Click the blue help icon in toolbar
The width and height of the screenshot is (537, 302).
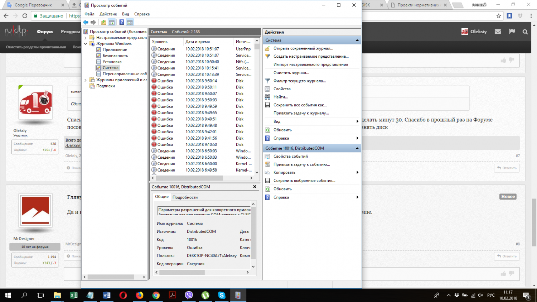pyautogui.click(x=122, y=22)
